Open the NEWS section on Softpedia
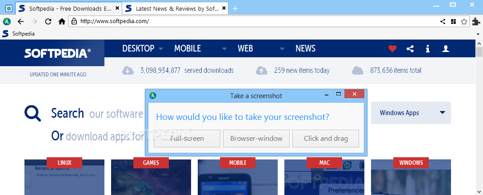Screen dimensions: 483x195 click(306, 48)
